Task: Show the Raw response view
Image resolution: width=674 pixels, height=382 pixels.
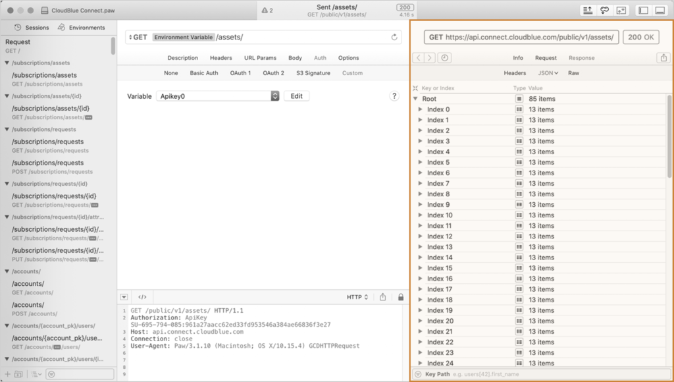Action: point(573,73)
